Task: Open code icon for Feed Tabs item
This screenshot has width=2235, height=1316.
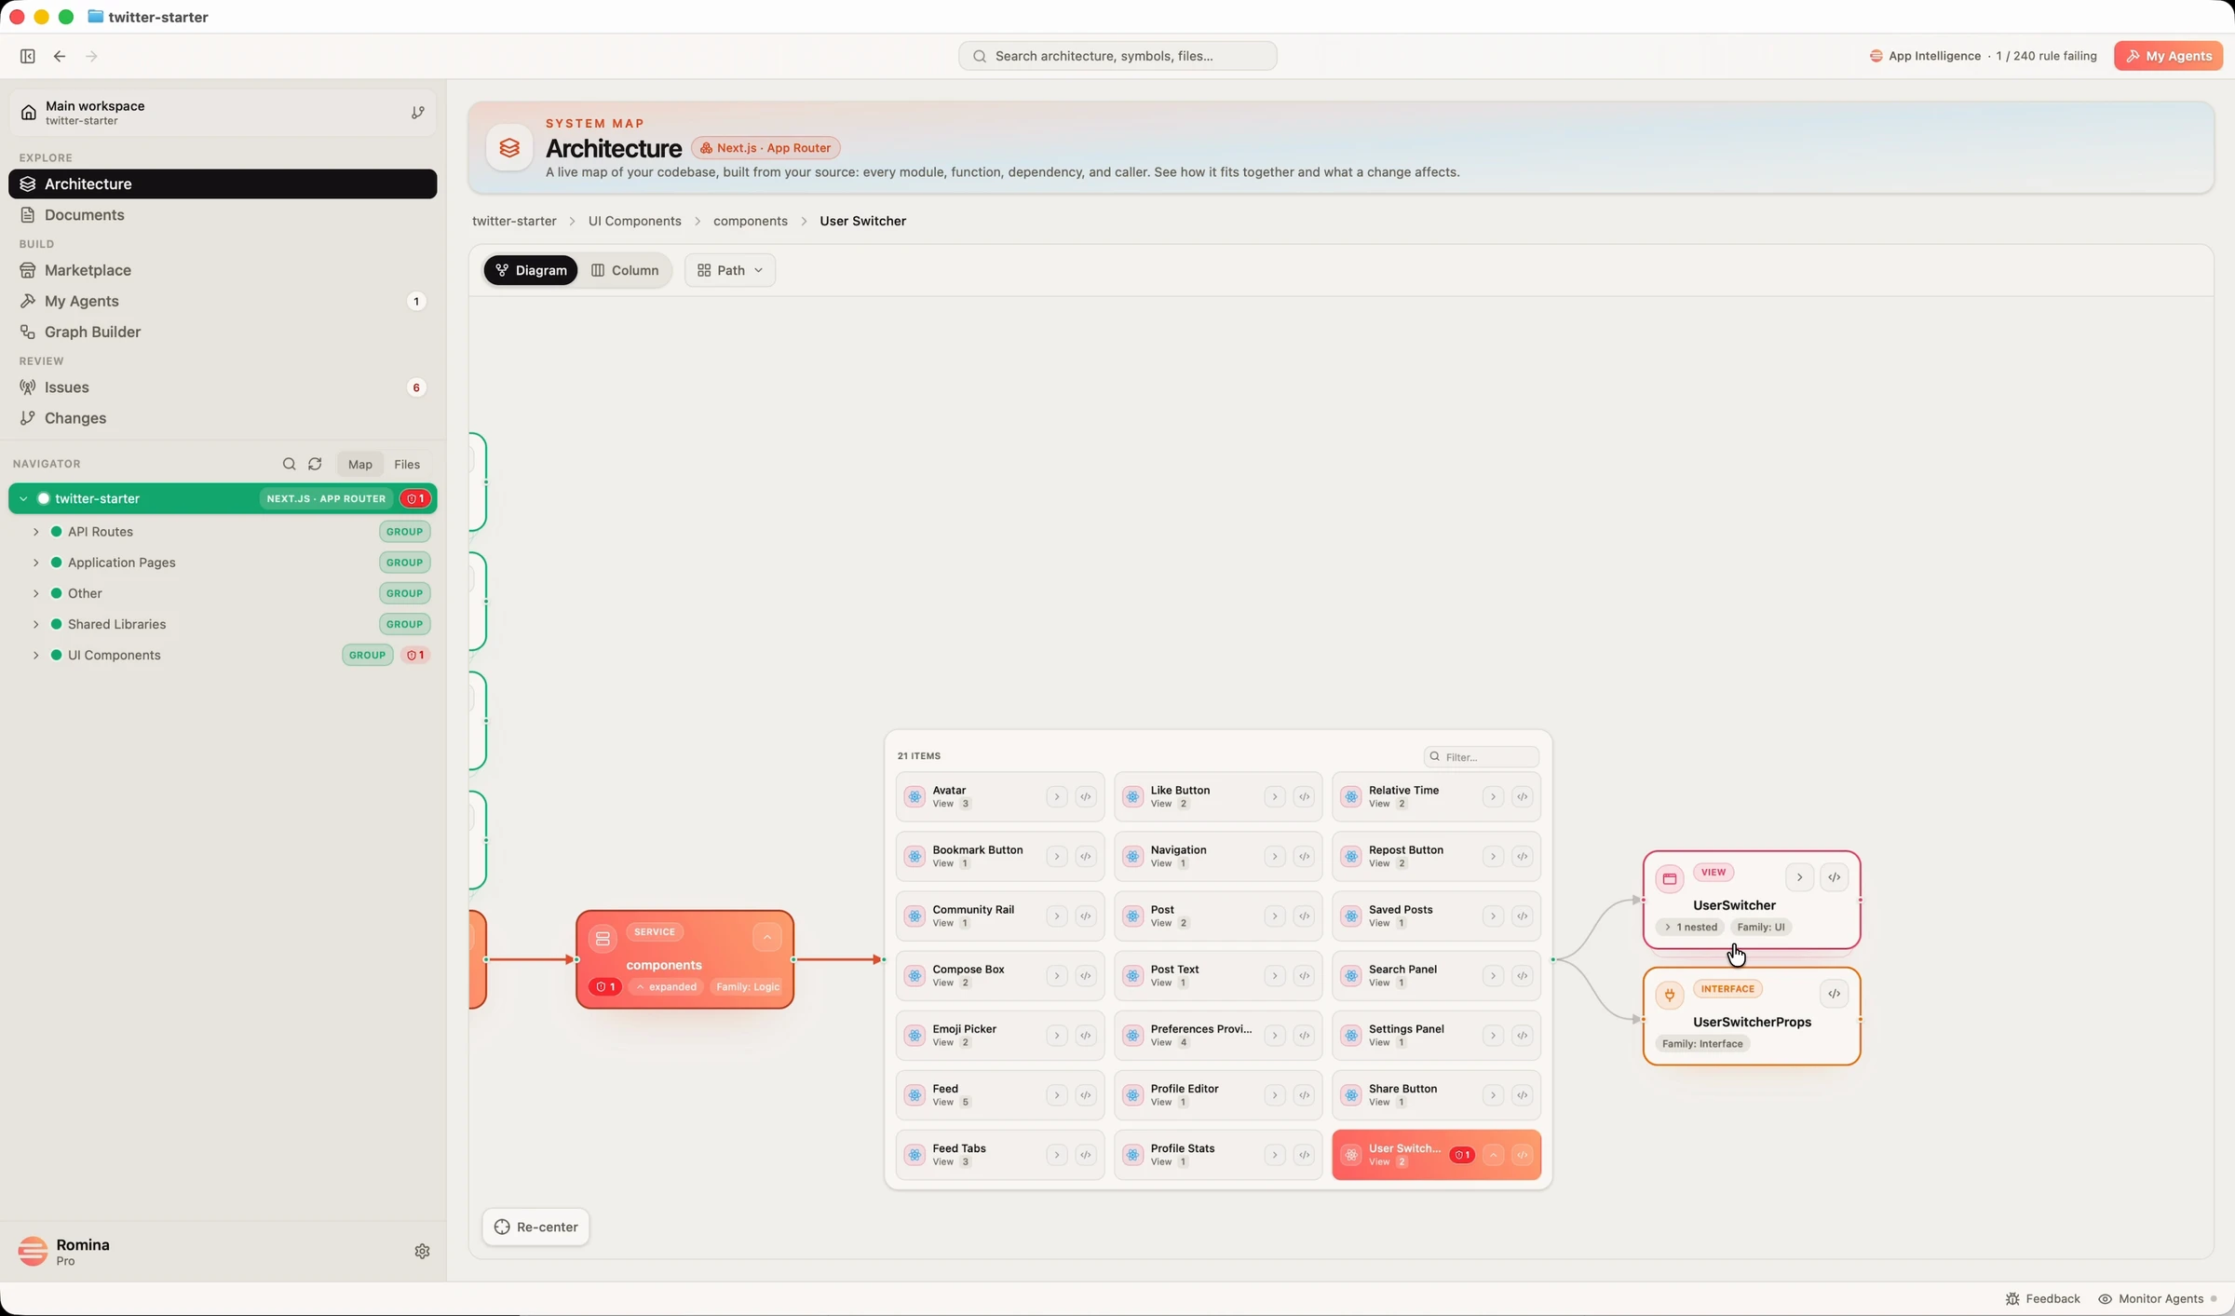Action: pos(1085,1155)
